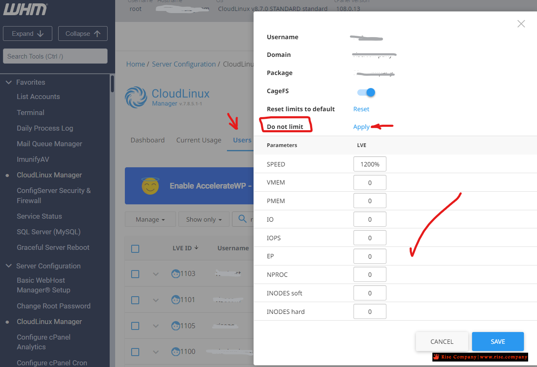Click the user avatar icon for LVE 1105

(x=175, y=326)
